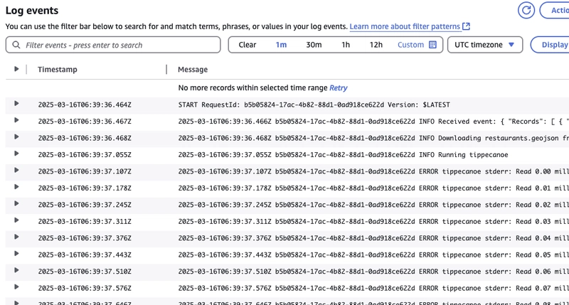Select the 1h time range
This screenshot has width=569, height=305.
346,45
